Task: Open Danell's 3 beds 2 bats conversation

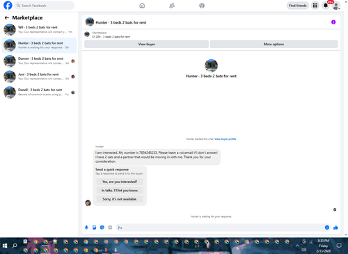Action: tap(39, 93)
